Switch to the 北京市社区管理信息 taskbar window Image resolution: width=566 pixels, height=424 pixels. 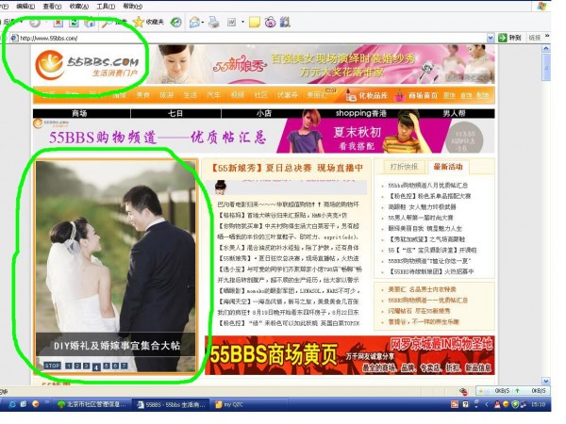(92, 404)
